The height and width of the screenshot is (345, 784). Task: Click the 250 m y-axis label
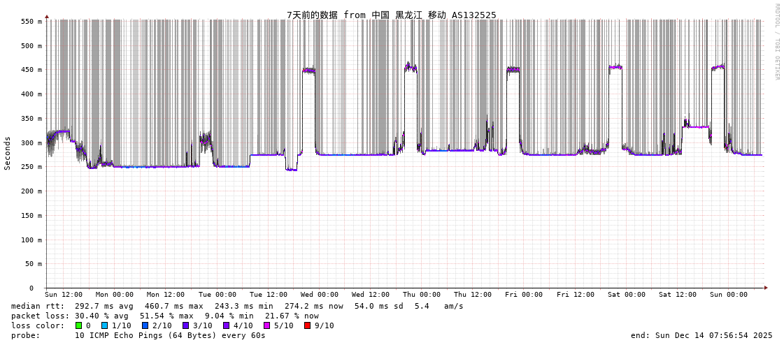click(x=31, y=167)
